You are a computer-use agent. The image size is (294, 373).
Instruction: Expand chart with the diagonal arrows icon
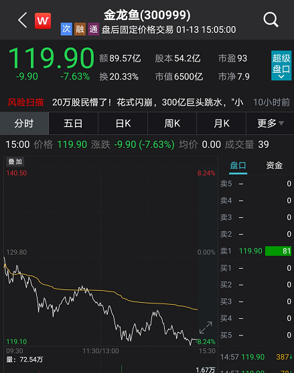[206, 328]
